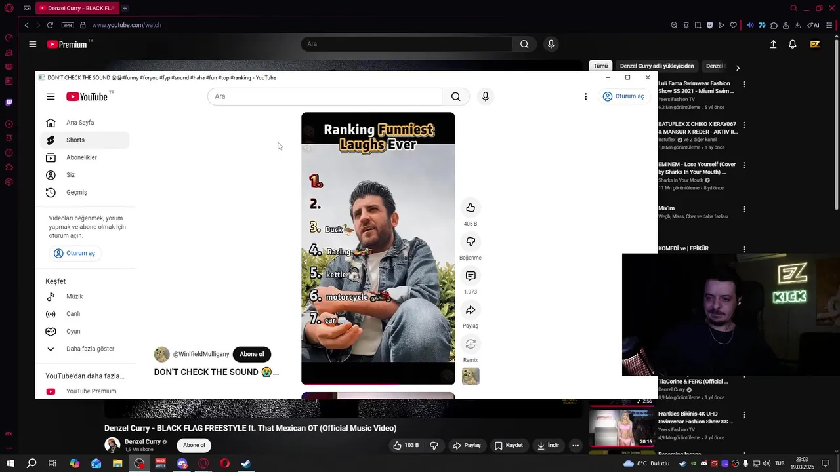Open the short's sound thumbnail below Remix
This screenshot has height=472, width=840.
471,376
